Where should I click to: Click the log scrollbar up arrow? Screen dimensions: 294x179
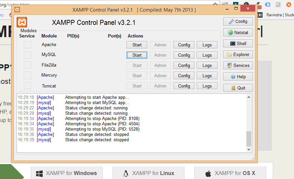click(x=249, y=97)
